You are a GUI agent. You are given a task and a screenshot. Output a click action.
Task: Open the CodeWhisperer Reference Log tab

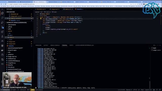coord(85,45)
